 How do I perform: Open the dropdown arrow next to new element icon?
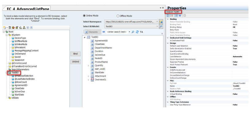(7, 28)
